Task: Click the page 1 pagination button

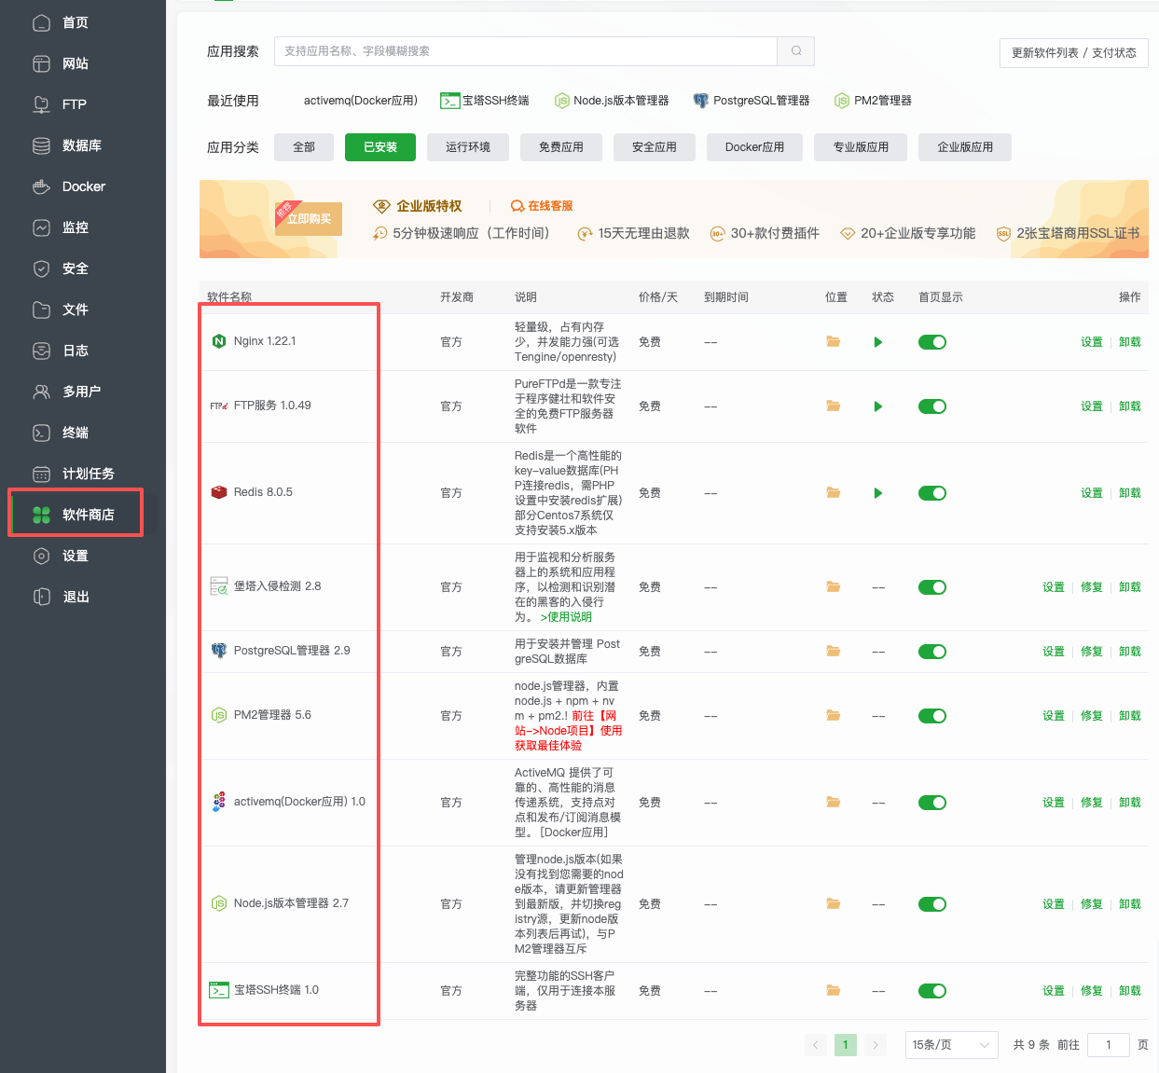Action: [x=846, y=1045]
